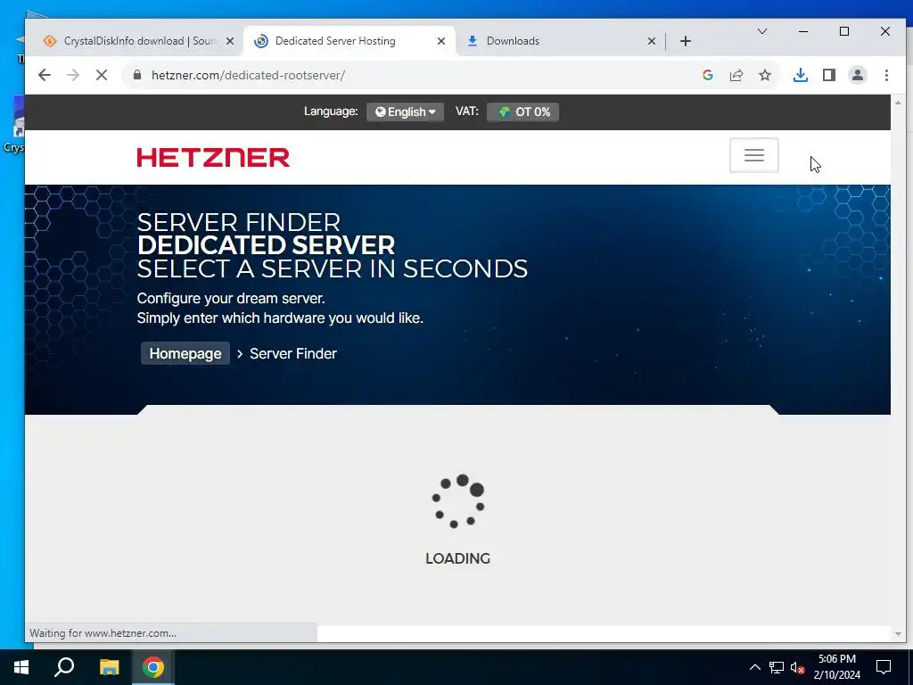Screen dimensions: 913x685
Task: Go to Homepage breadcrumb
Action: tap(185, 353)
